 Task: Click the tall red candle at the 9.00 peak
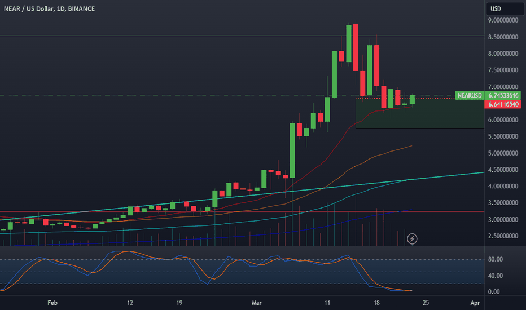click(356, 47)
